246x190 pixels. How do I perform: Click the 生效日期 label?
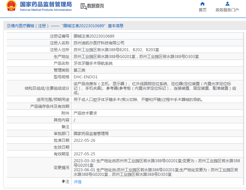pos(61,147)
